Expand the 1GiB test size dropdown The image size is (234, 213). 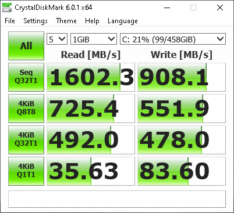coord(94,39)
